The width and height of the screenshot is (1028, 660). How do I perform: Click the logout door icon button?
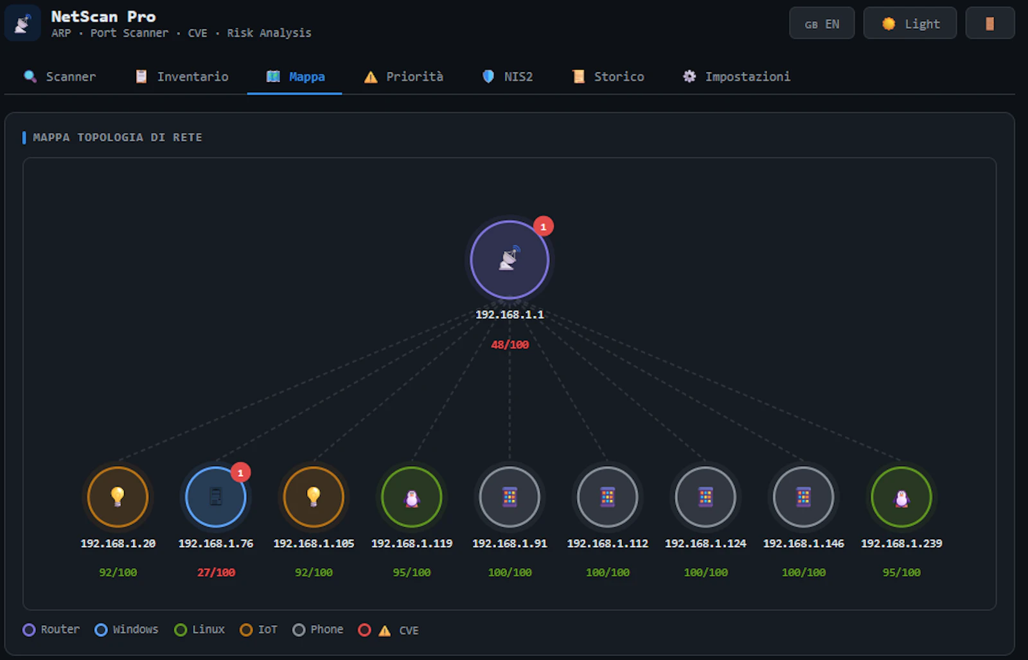point(990,24)
